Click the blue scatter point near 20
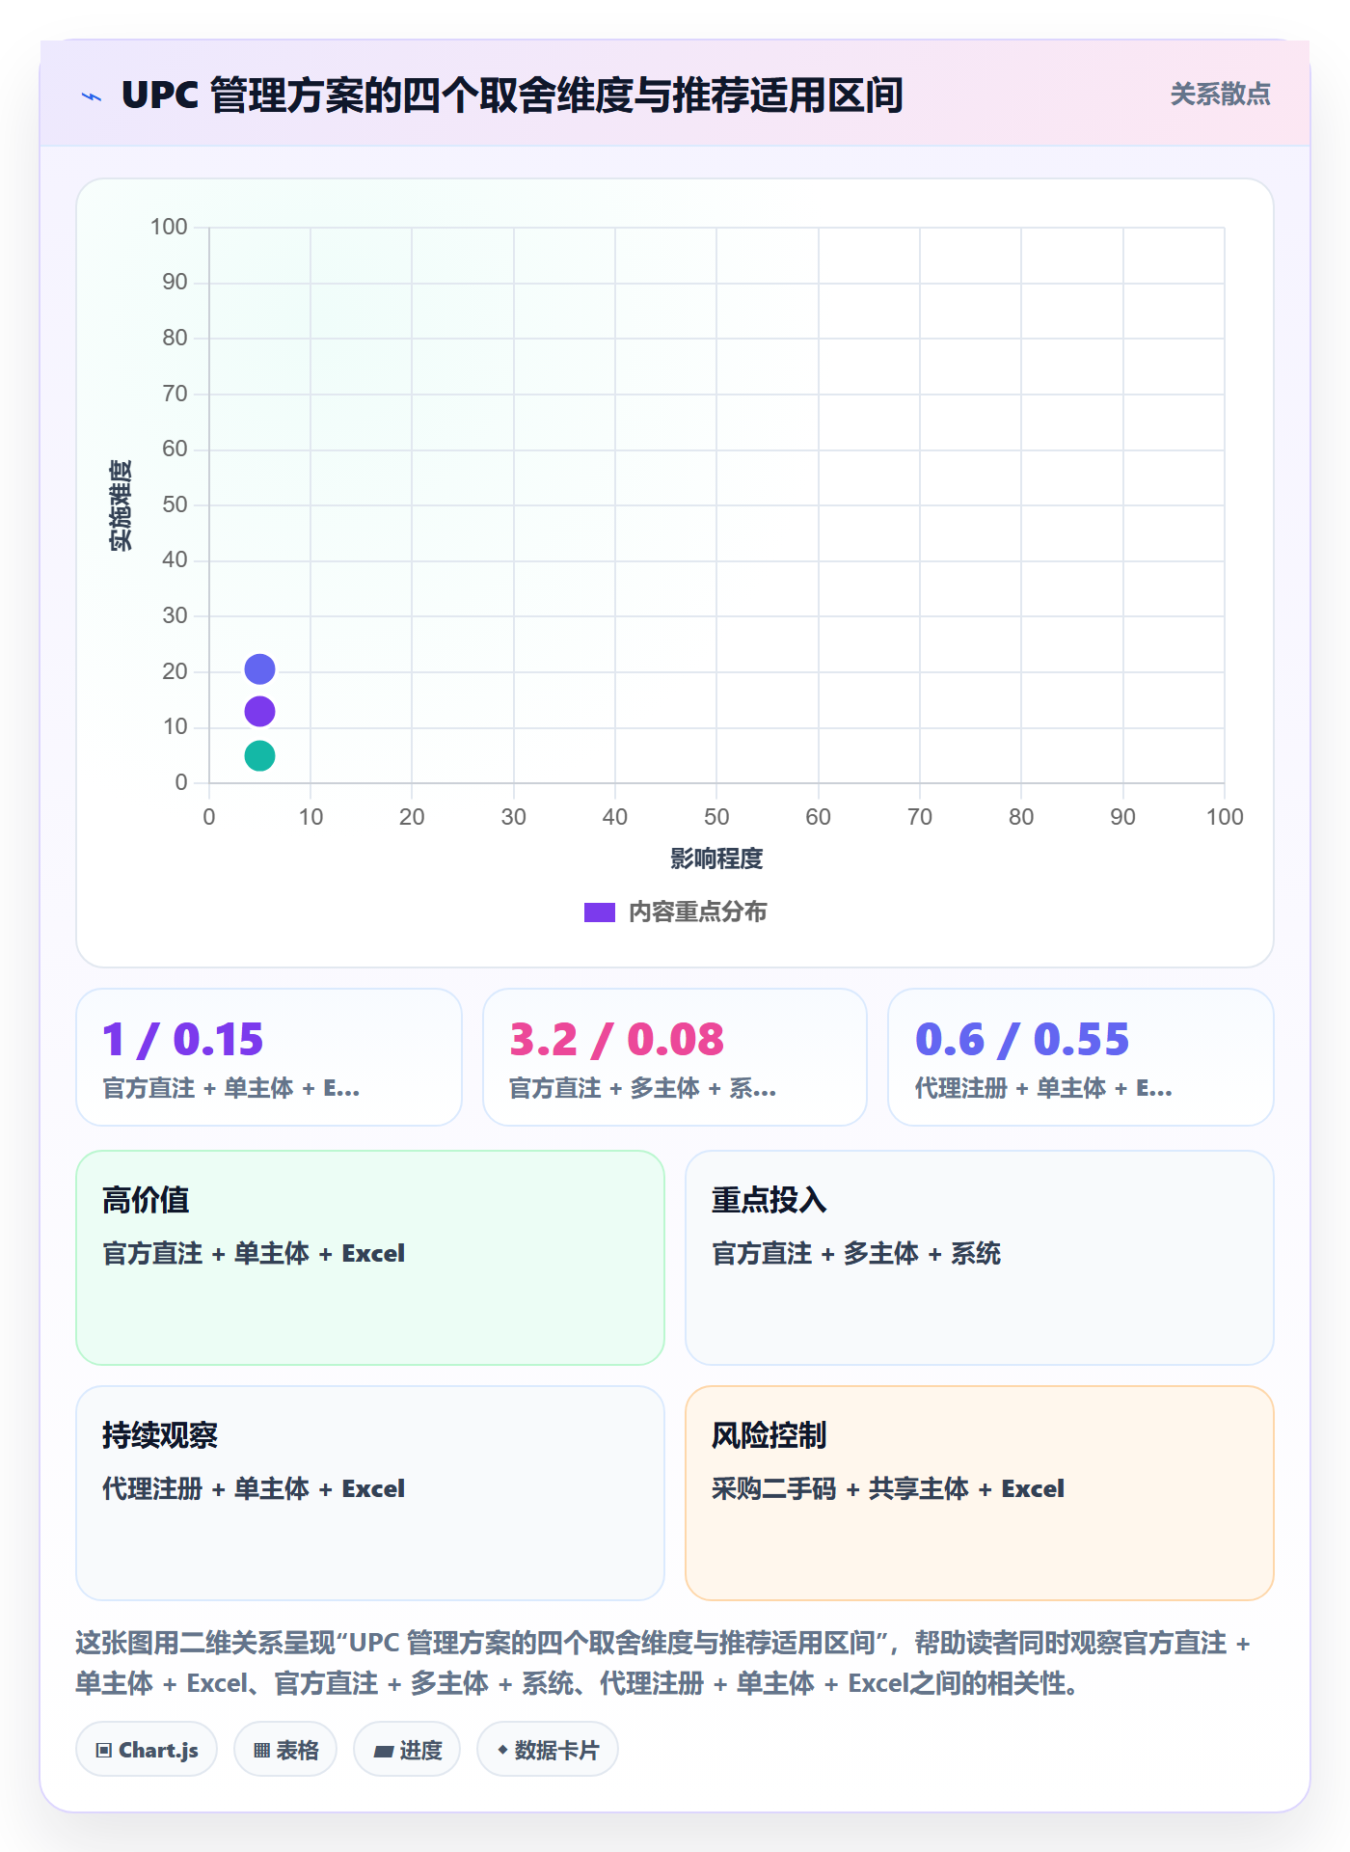This screenshot has height=1852, width=1350. tap(259, 669)
